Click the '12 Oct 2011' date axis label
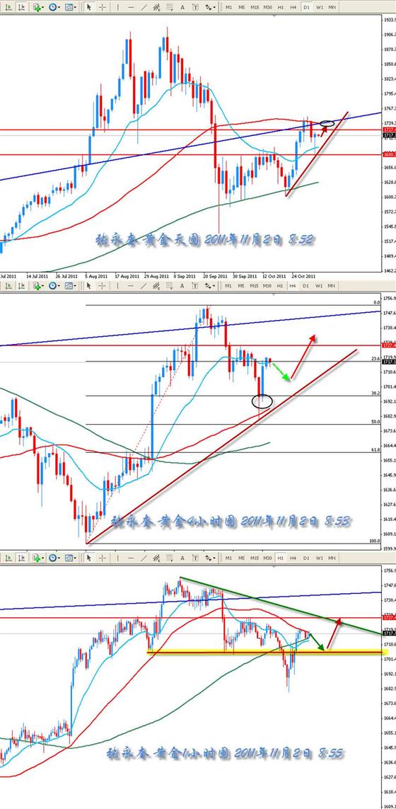Image resolution: width=396 pixels, height=809 pixels. click(x=273, y=275)
